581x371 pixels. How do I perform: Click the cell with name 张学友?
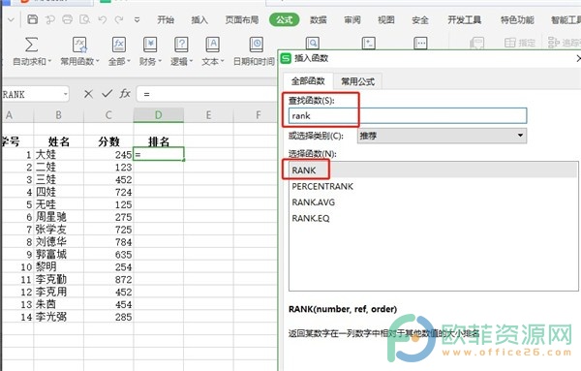point(58,230)
